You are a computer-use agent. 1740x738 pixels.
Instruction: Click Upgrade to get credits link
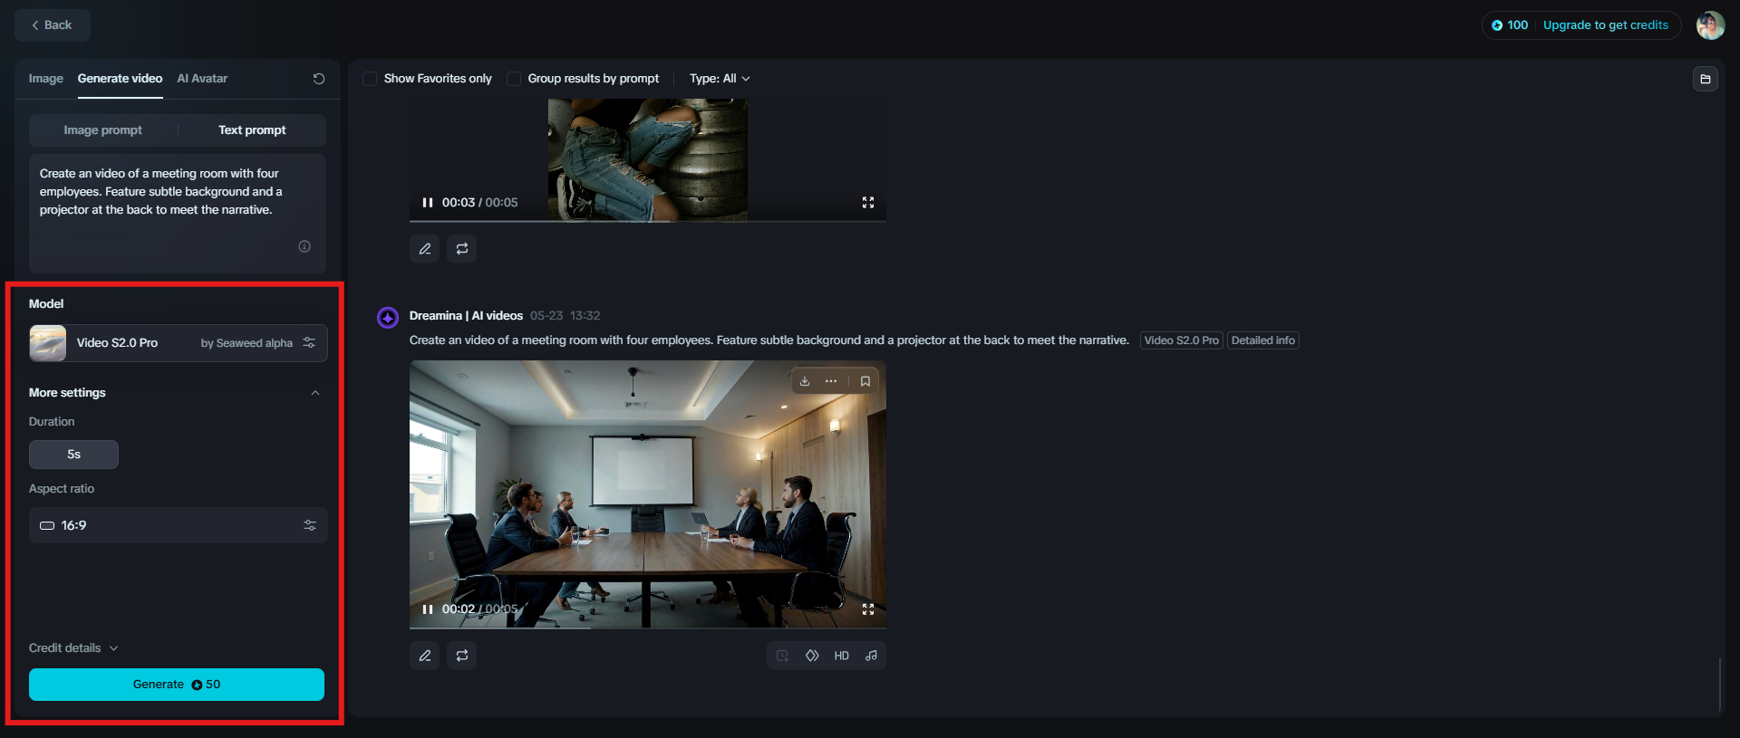coord(1605,25)
